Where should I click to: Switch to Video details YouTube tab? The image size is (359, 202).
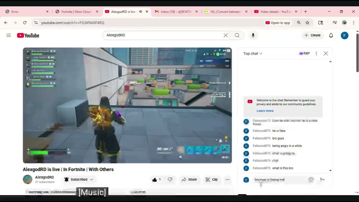click(276, 12)
